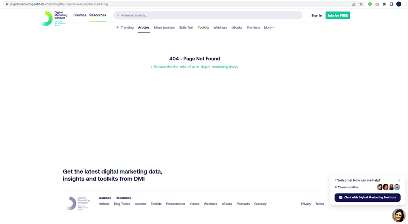This screenshot has height=224, width=408.
Task: Click the Sign In link
Action: point(316,15)
